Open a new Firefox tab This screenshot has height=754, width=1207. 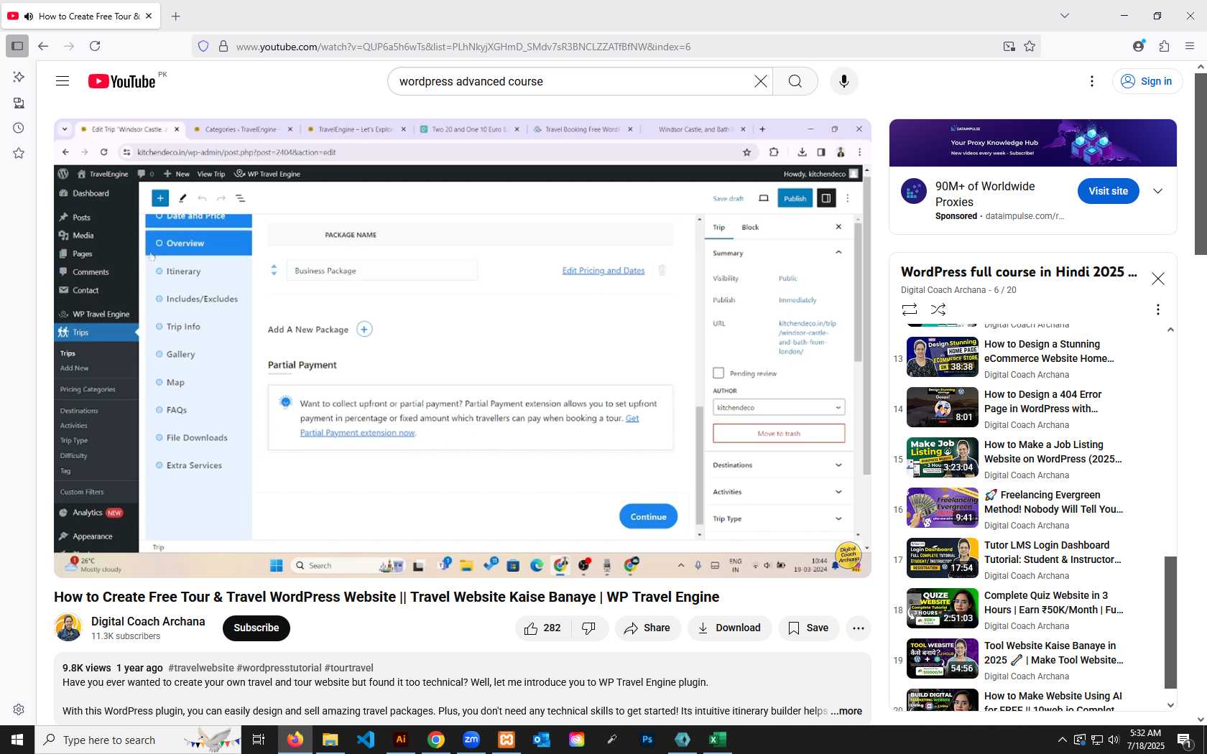pyautogui.click(x=175, y=16)
